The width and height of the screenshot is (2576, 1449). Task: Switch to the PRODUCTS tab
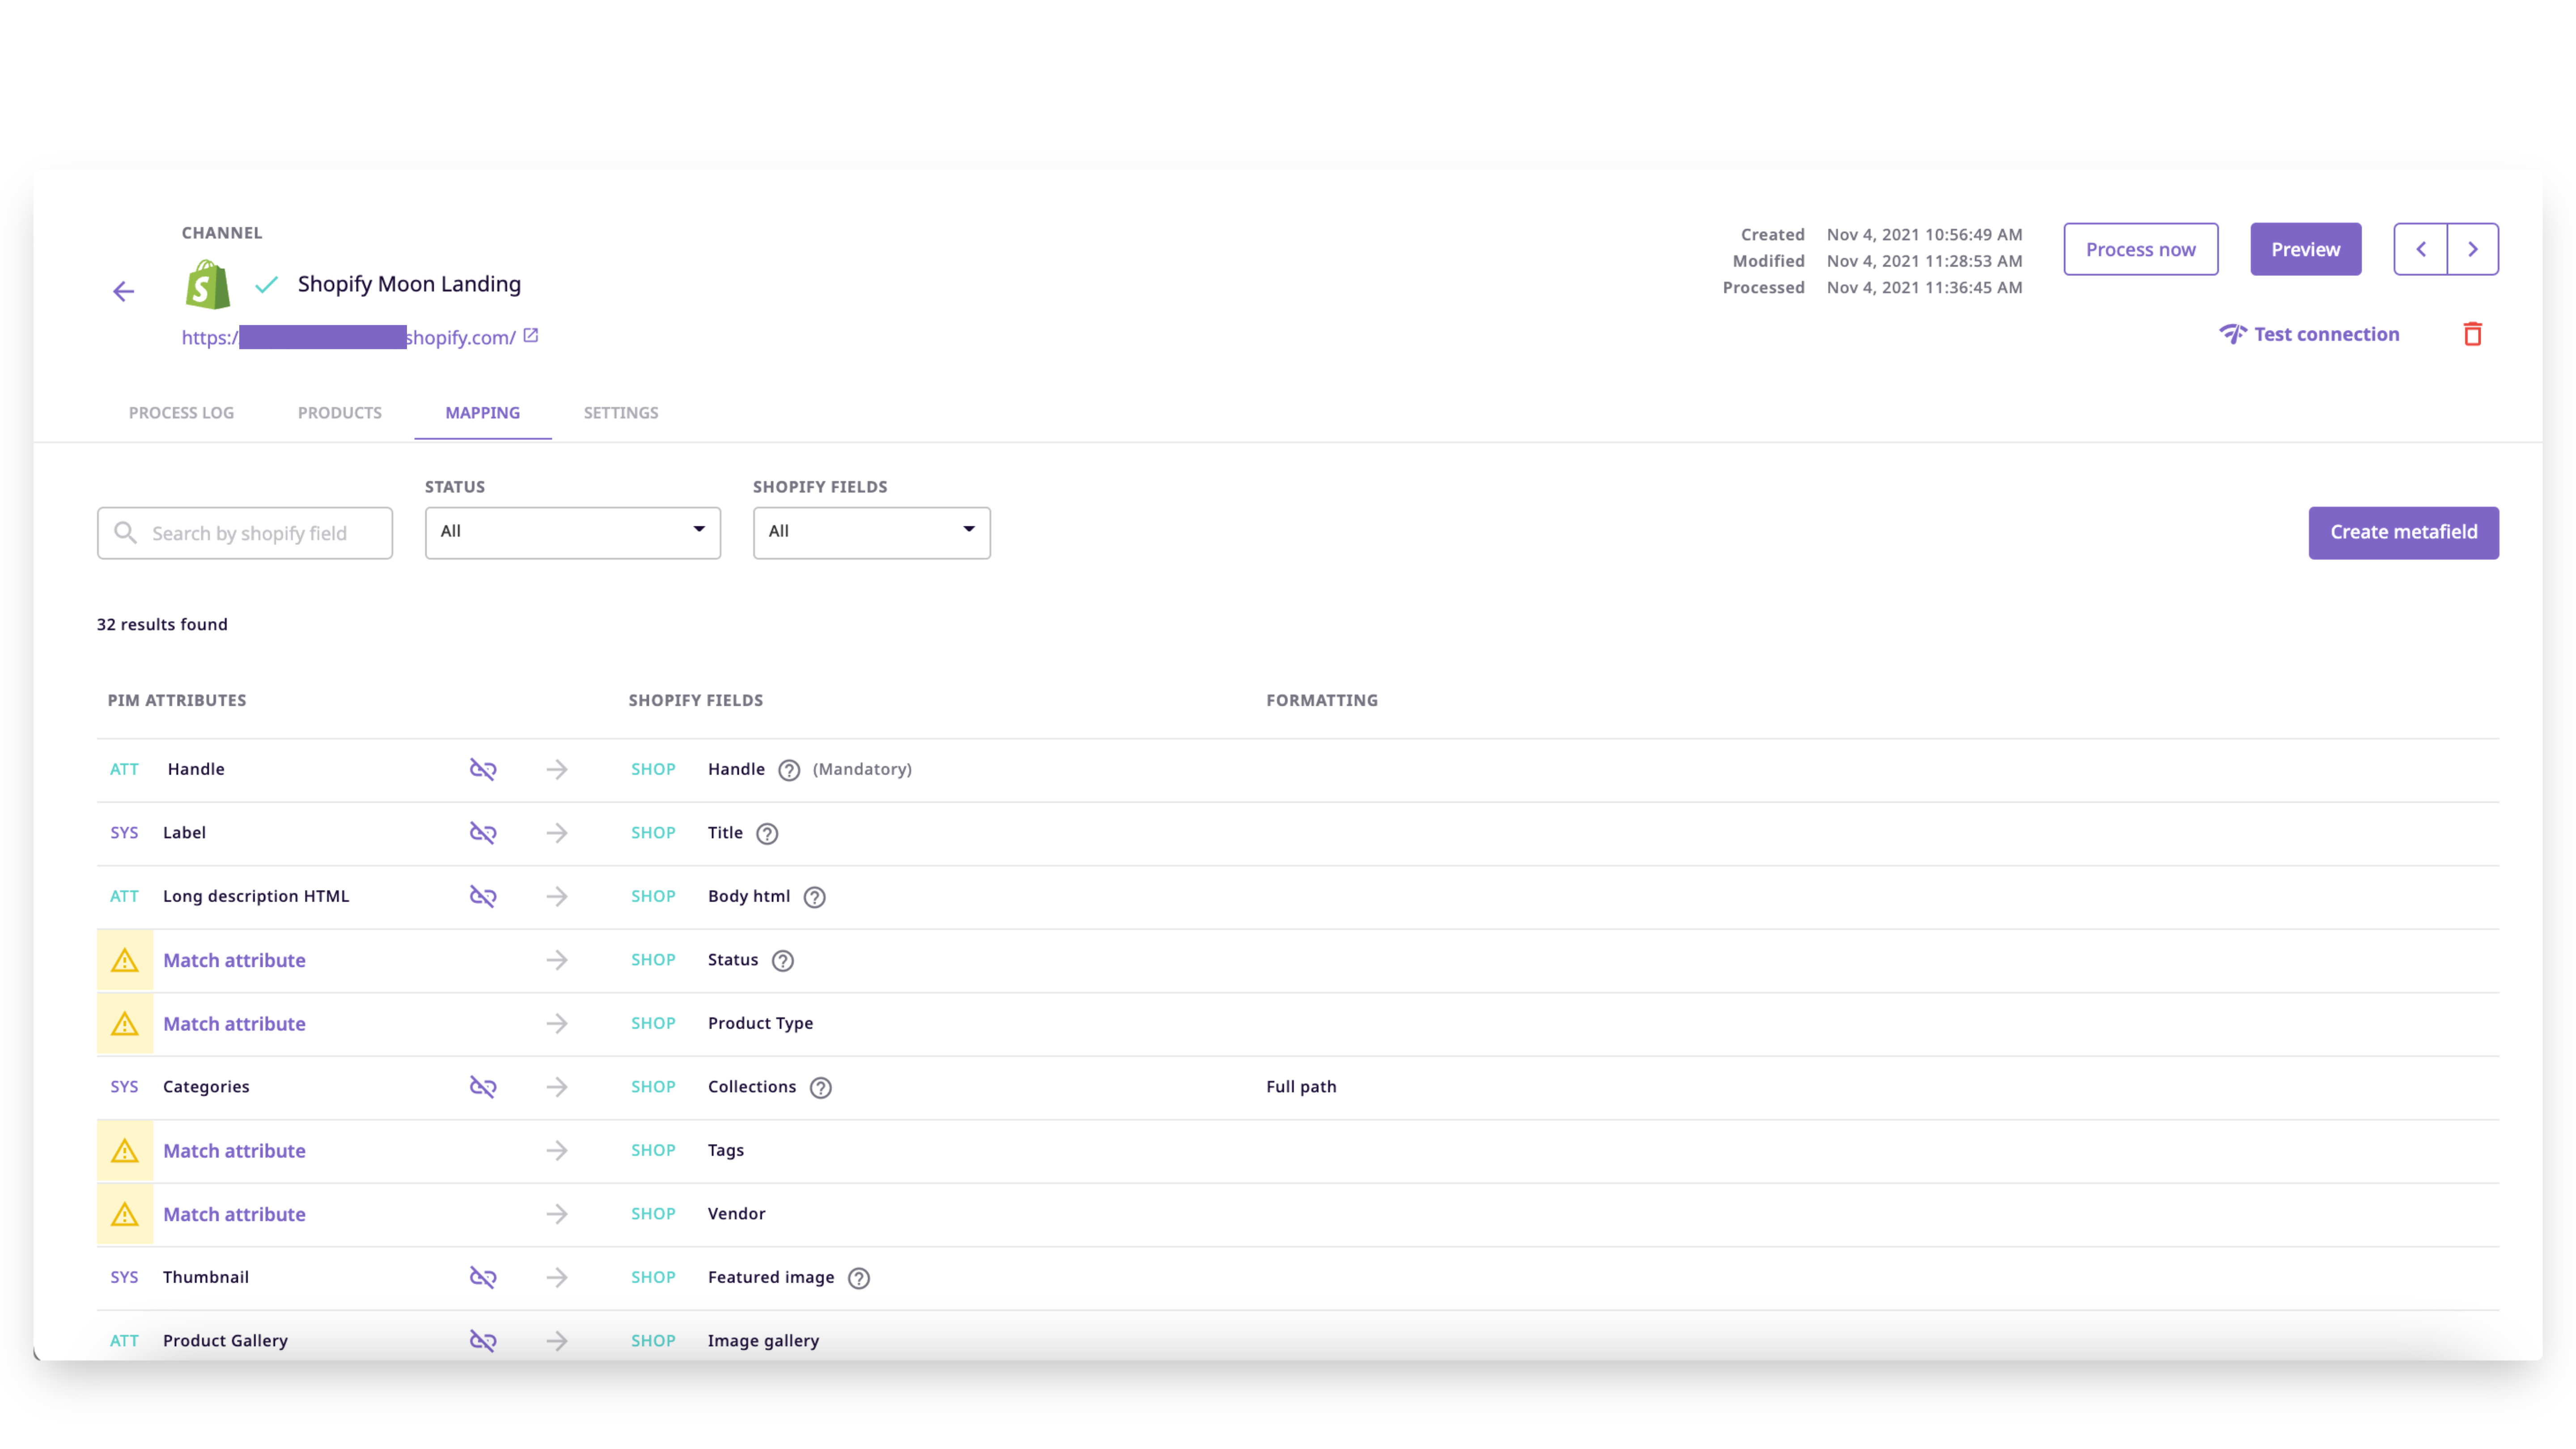pos(340,413)
